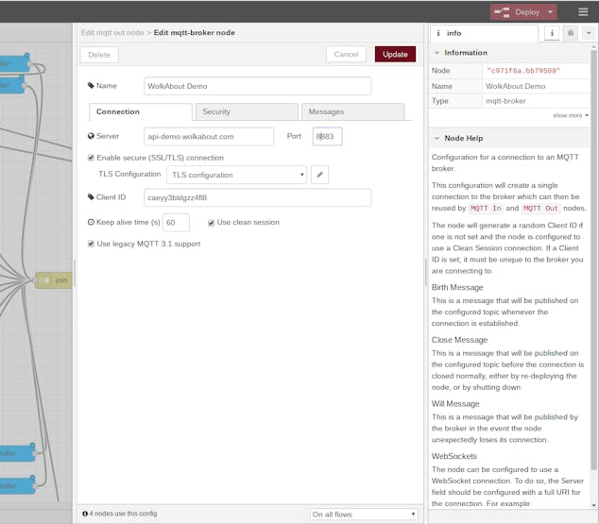Click the node ID "c971f6a.bb79508"
Viewport: 599px width, 524px height.
click(523, 71)
